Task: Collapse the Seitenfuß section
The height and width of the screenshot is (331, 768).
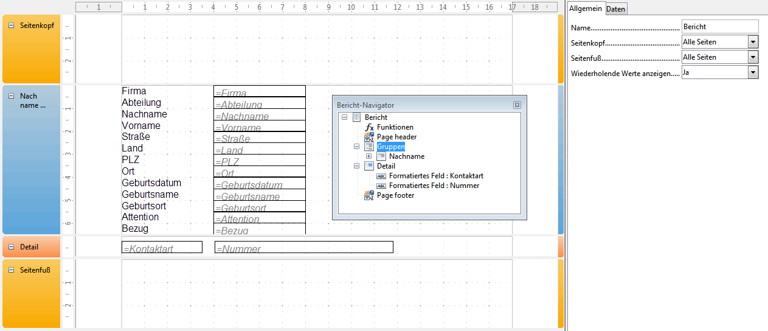Action: [11, 270]
